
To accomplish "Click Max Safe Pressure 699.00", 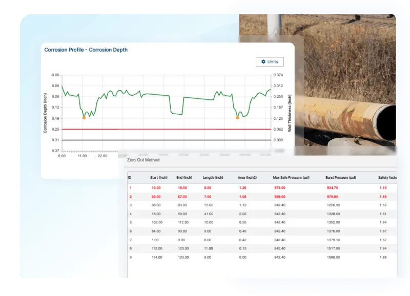I will [280, 197].
